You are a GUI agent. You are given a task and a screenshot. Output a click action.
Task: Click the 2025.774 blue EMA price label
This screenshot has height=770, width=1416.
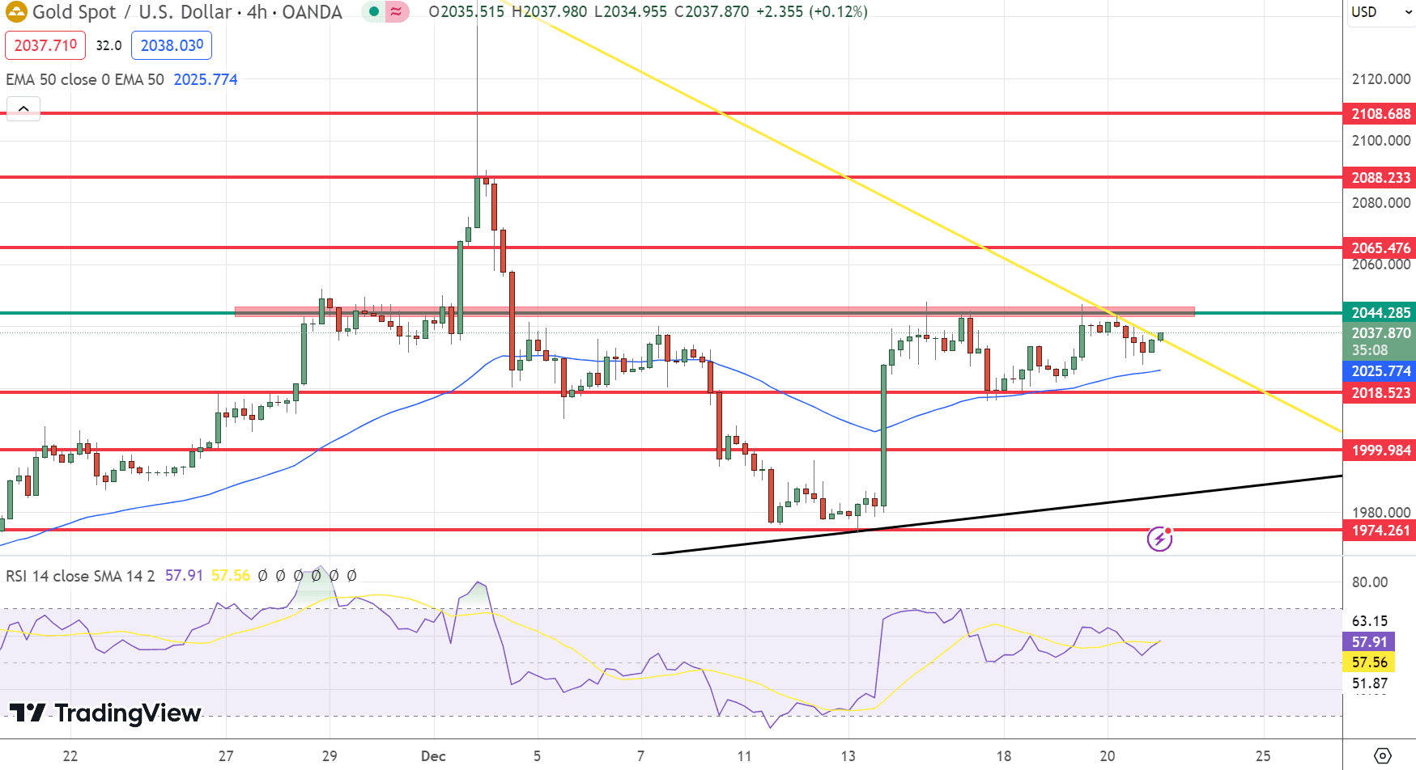[1380, 371]
